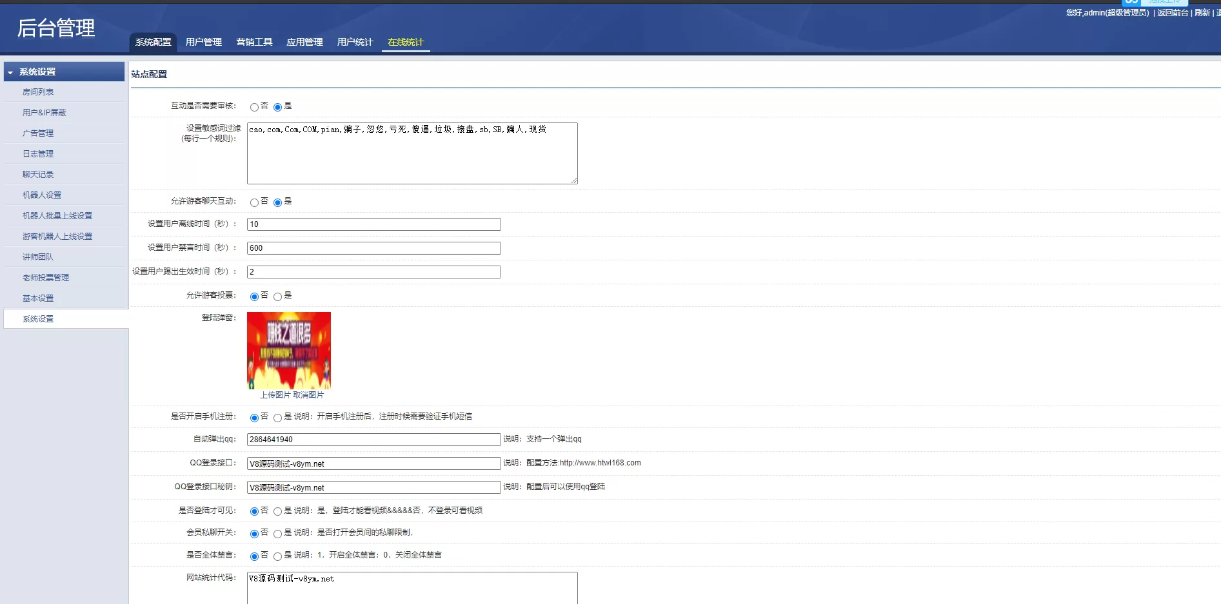
Task: Set 是否全体禁言 to 是
Action: click(x=277, y=556)
